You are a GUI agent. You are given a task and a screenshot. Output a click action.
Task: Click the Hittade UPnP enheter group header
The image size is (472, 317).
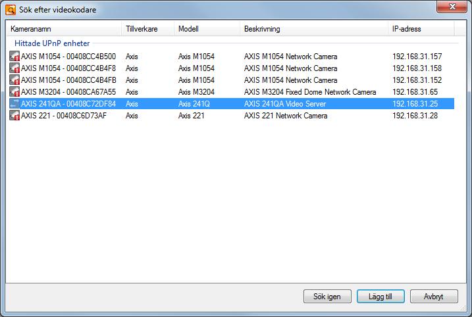click(52, 43)
